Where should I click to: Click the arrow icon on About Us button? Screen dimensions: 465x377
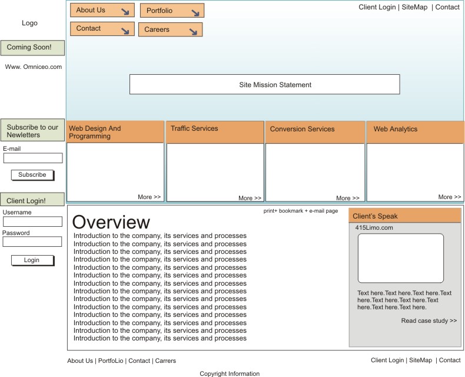[x=125, y=12]
